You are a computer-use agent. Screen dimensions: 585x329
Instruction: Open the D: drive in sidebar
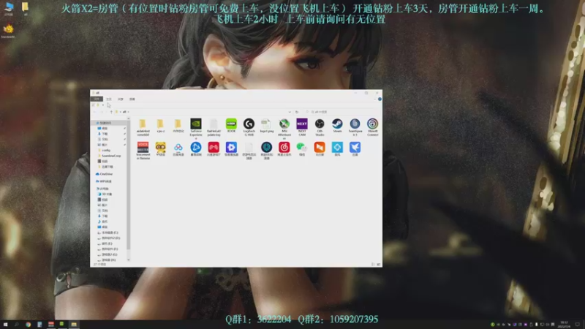pos(109,238)
